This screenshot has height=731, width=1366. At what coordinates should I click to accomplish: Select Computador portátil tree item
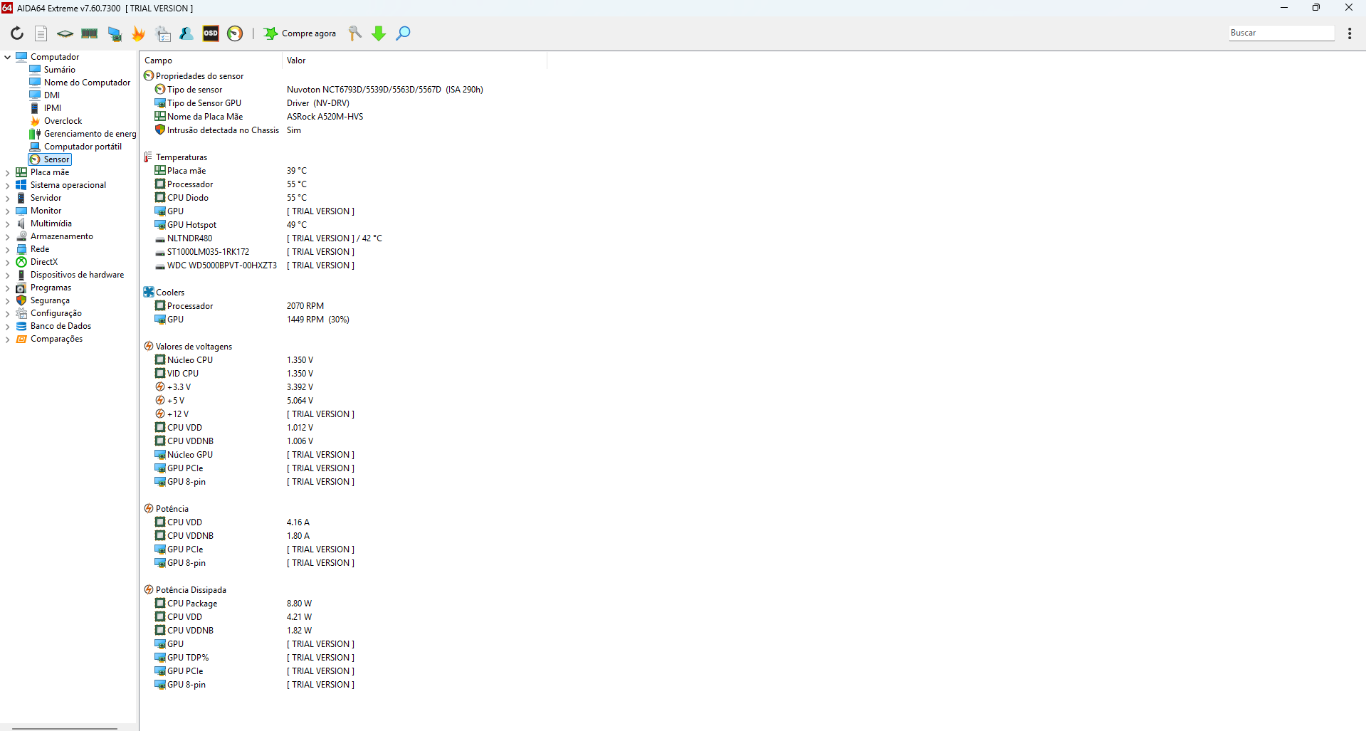75,147
